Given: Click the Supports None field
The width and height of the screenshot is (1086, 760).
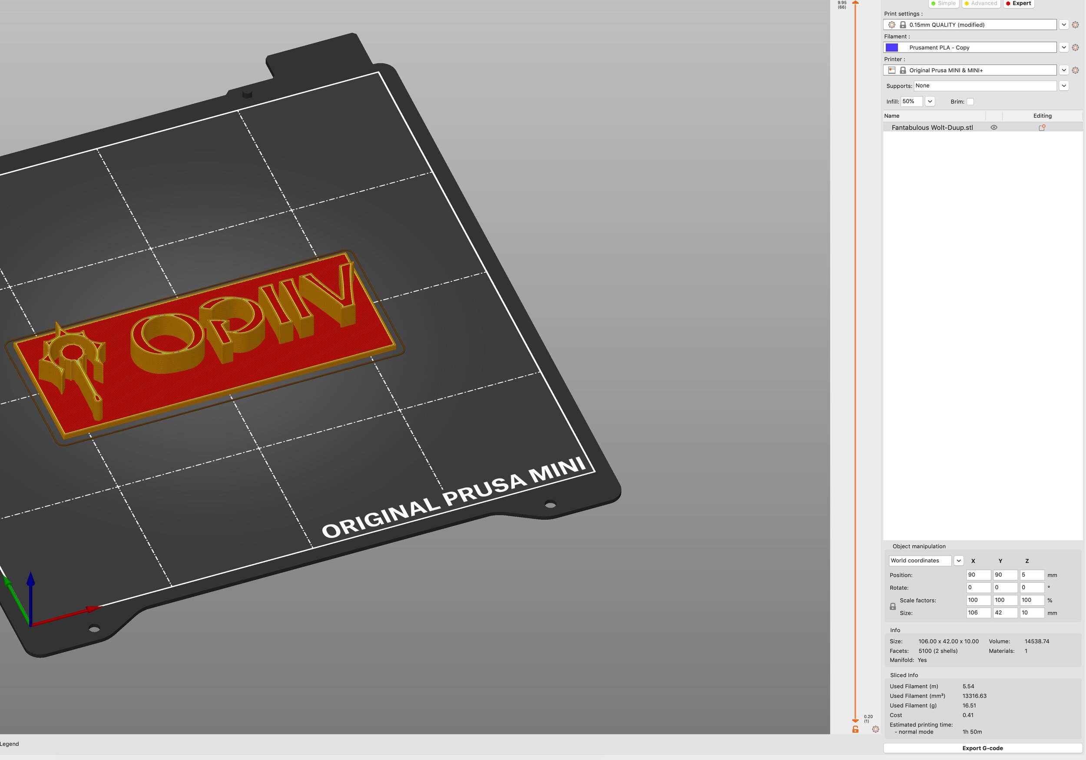Looking at the screenshot, I should (x=985, y=86).
